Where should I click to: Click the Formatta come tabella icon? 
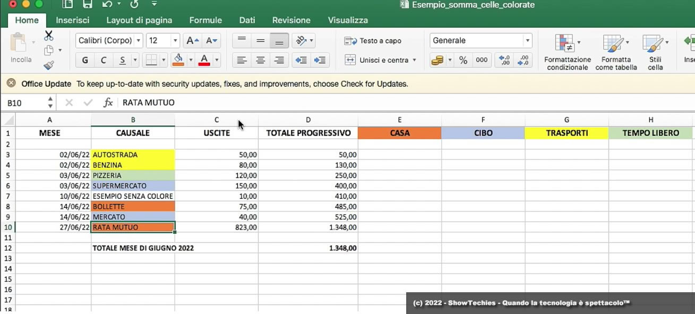pyautogui.click(x=613, y=44)
